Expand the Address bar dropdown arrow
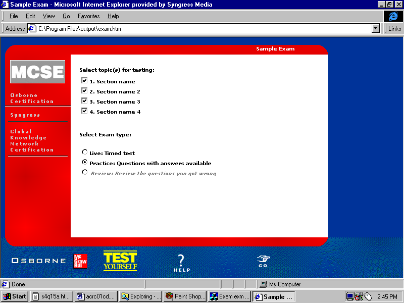 tap(375, 29)
